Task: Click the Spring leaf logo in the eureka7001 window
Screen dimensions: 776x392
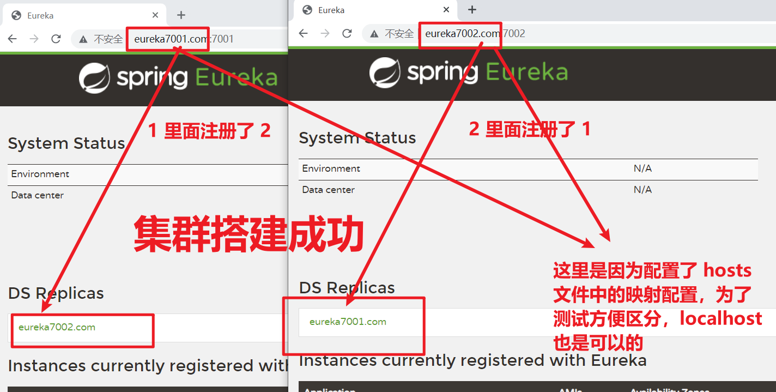Action: [94, 78]
